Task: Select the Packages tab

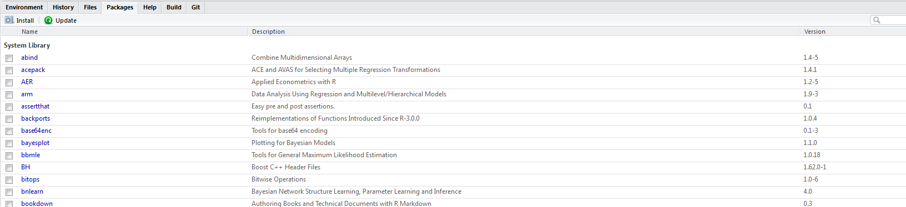Action: [x=120, y=7]
